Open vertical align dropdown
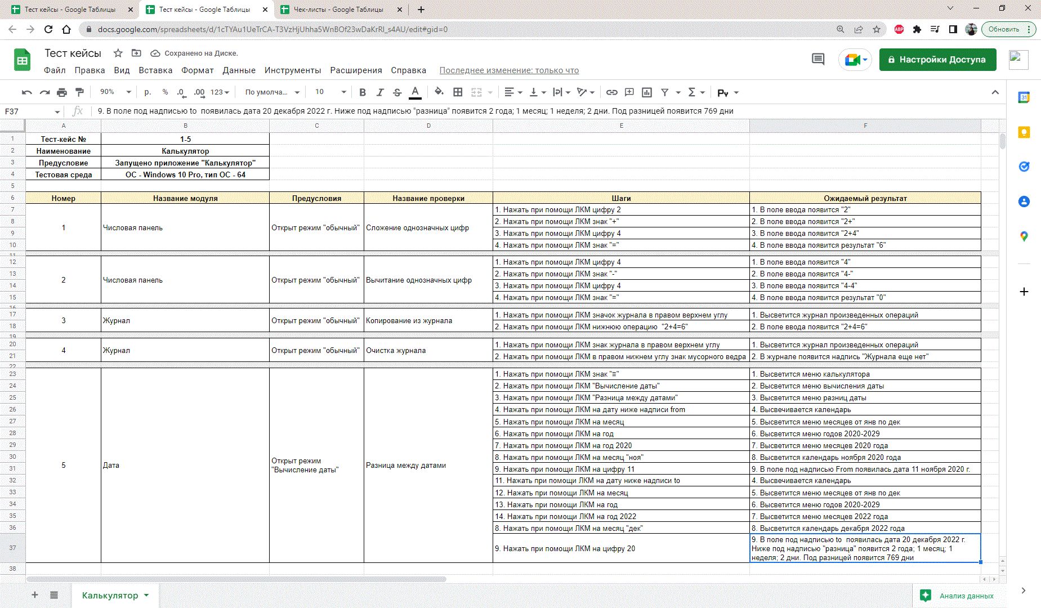This screenshot has height=608, width=1041. pyautogui.click(x=537, y=92)
